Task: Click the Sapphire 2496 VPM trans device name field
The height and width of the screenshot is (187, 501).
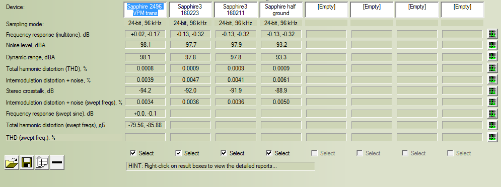Action: (x=146, y=10)
